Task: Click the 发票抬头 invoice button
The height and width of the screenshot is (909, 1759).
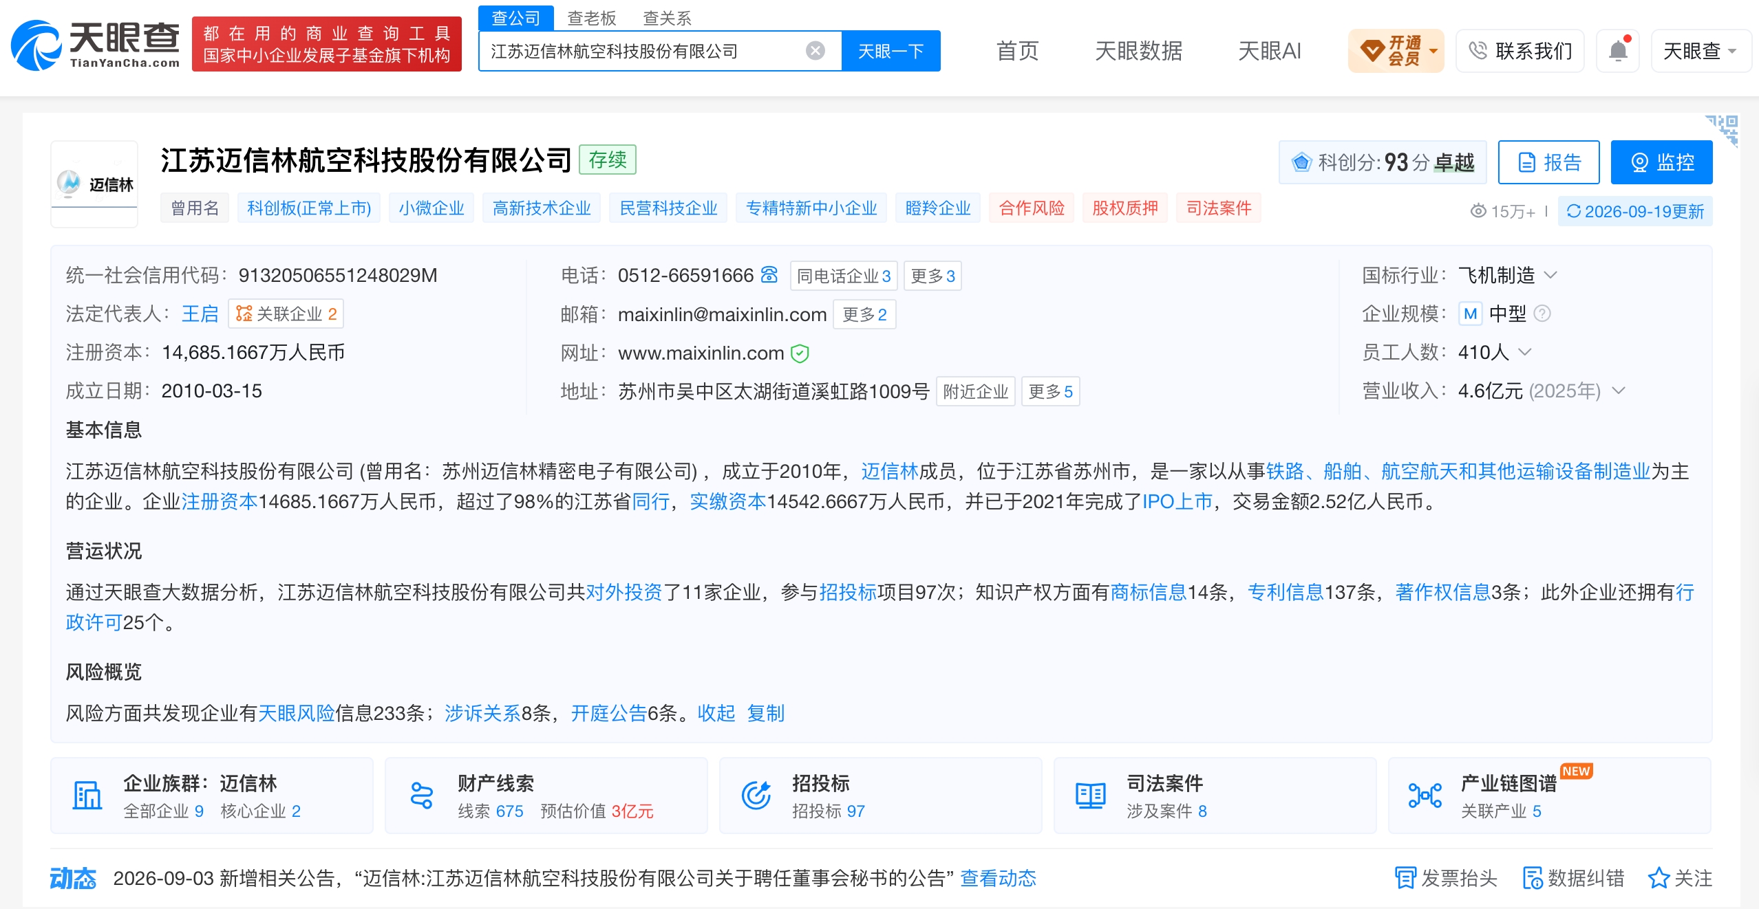Action: 1446,878
